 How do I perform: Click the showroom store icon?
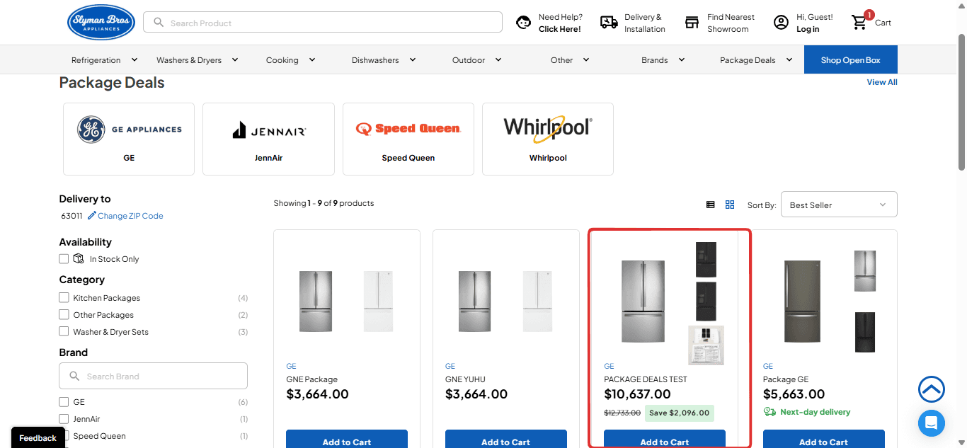click(x=692, y=23)
